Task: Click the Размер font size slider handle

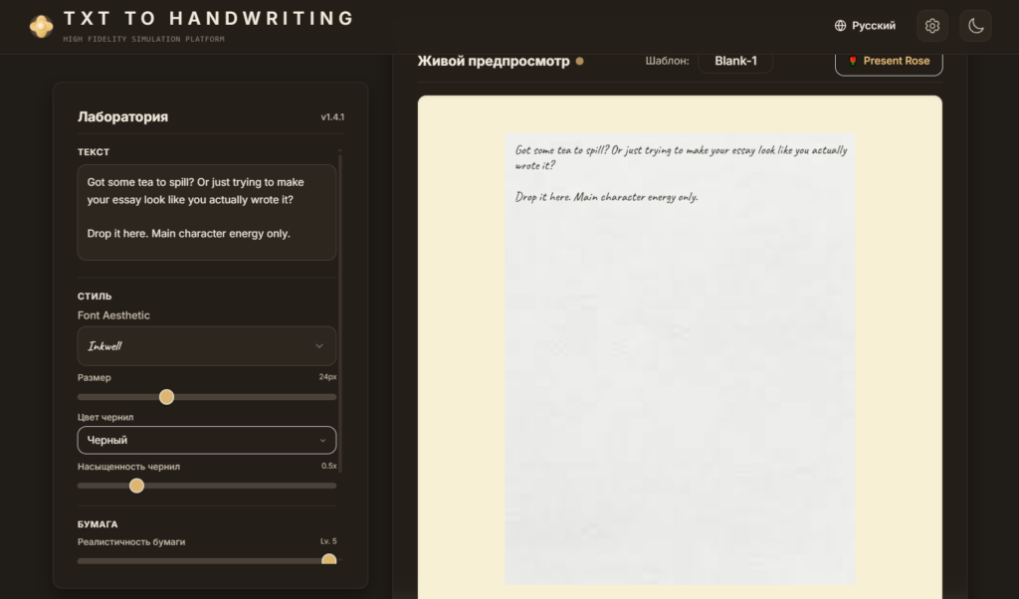Action: point(166,397)
